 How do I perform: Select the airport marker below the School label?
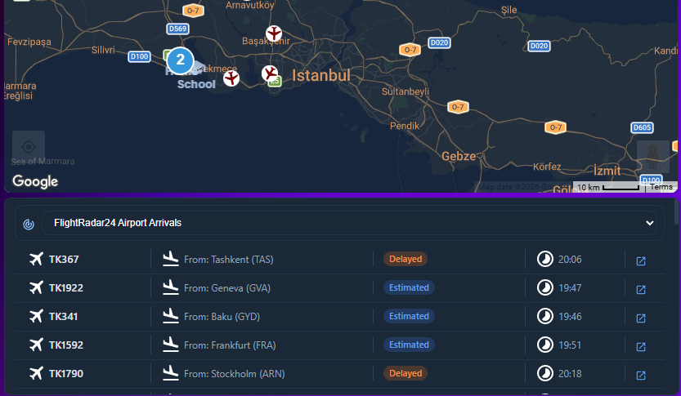coord(231,78)
